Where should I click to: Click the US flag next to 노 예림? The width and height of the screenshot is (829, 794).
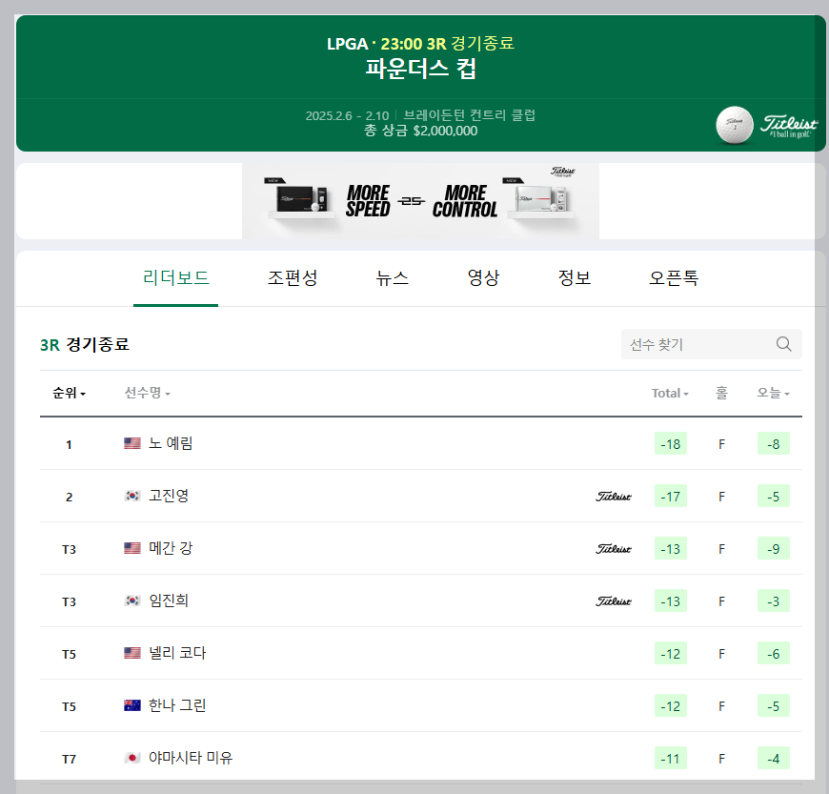point(132,443)
